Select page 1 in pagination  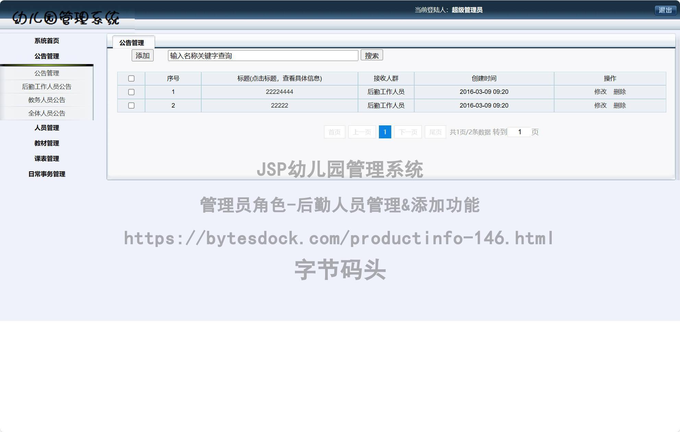(x=385, y=132)
